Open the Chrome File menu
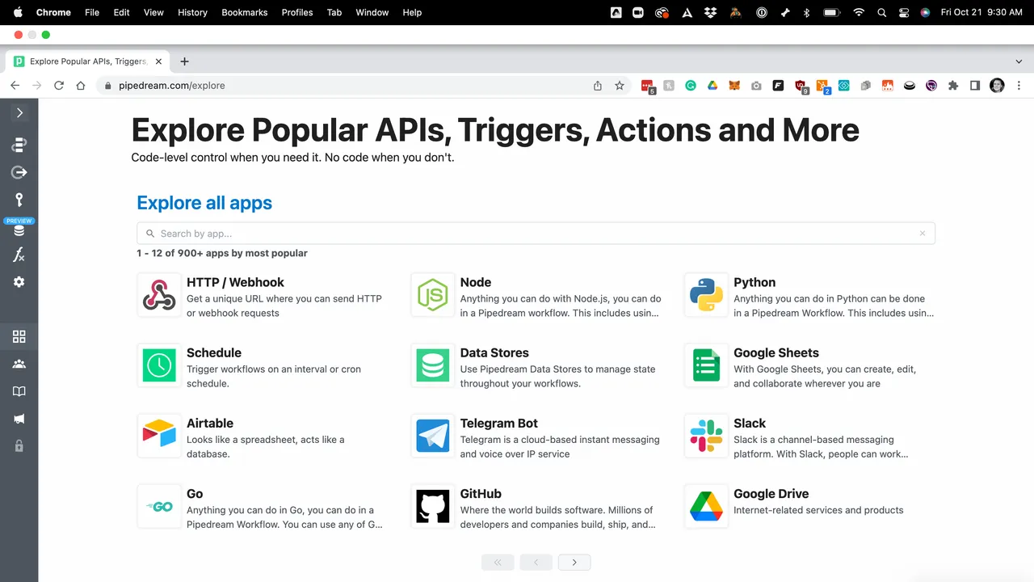 [x=92, y=12]
